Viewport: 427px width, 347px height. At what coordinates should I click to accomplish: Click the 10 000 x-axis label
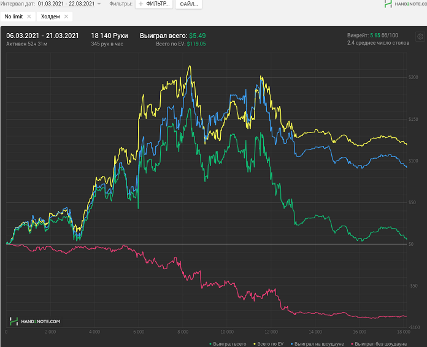click(227, 332)
